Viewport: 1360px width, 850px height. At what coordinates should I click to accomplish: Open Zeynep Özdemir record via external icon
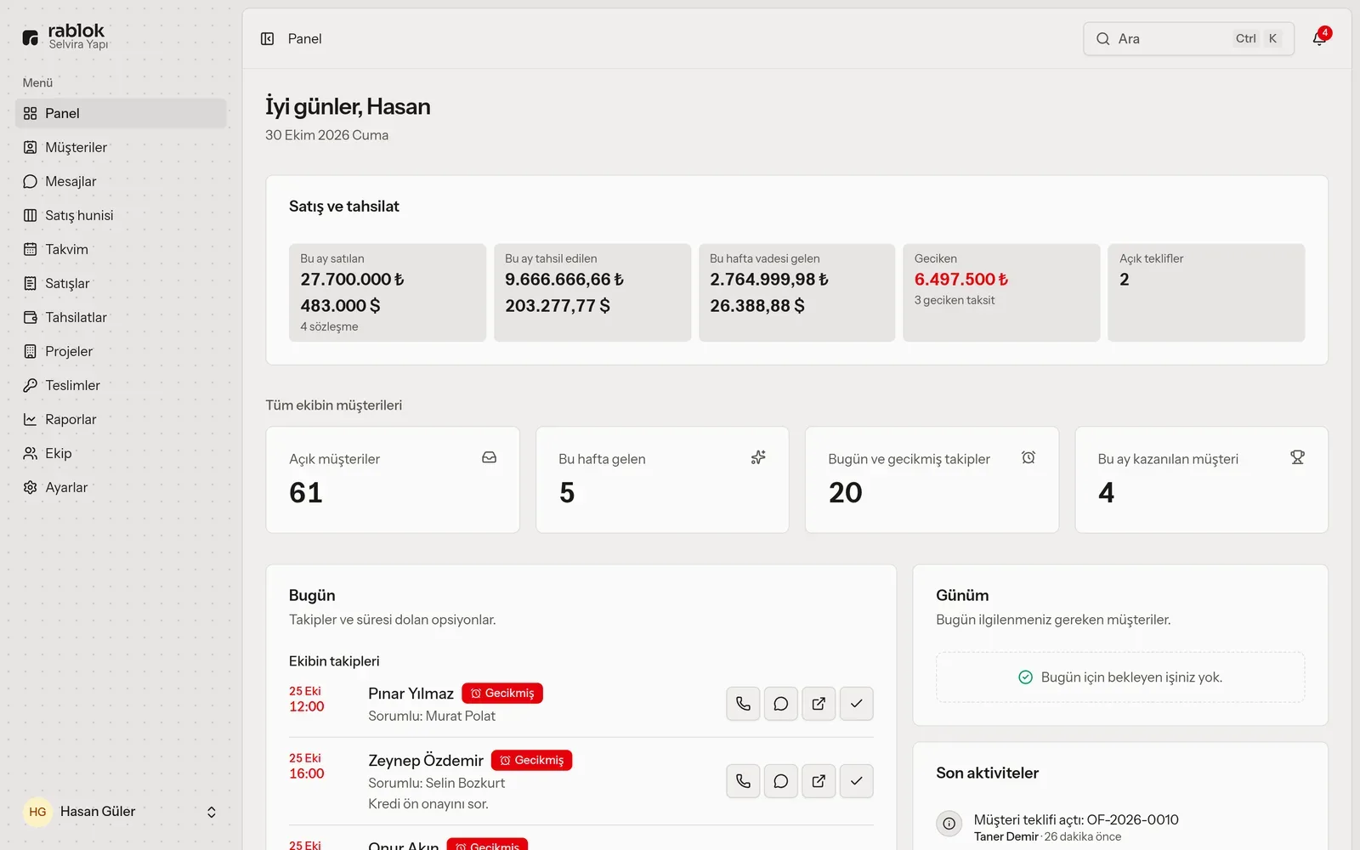click(819, 781)
